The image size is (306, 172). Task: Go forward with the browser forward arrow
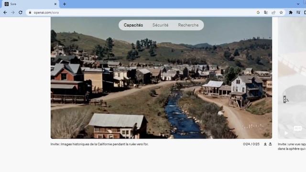click(13, 12)
